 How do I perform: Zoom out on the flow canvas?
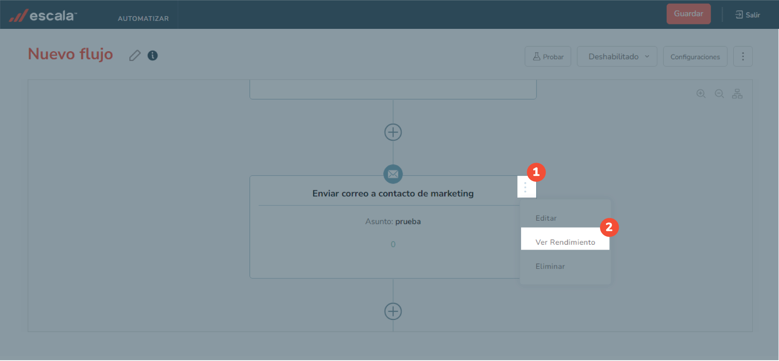coord(719,94)
